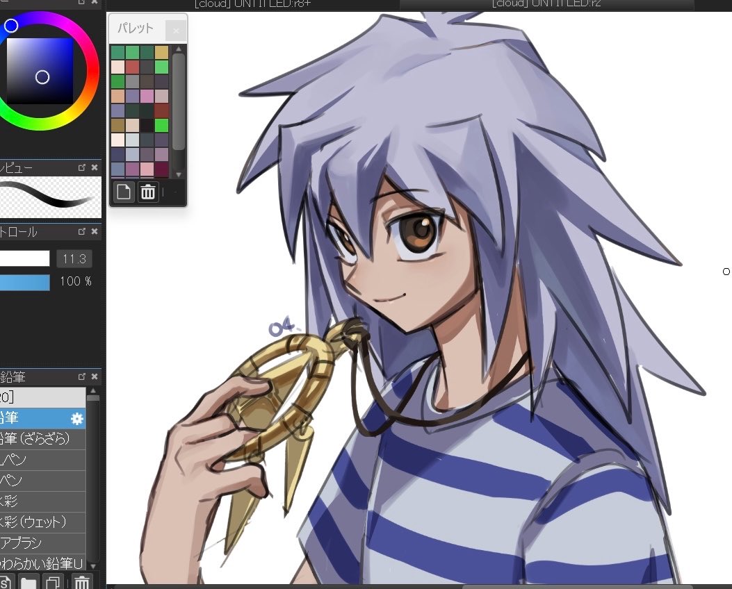Close the パレット floating window

(x=176, y=31)
